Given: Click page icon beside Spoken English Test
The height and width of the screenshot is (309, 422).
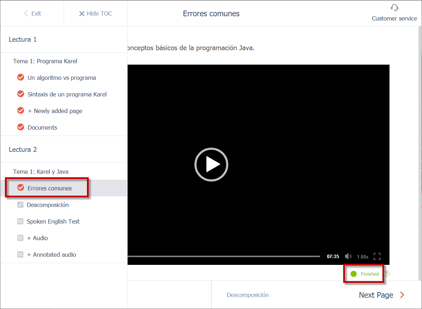Looking at the screenshot, I should (20, 221).
